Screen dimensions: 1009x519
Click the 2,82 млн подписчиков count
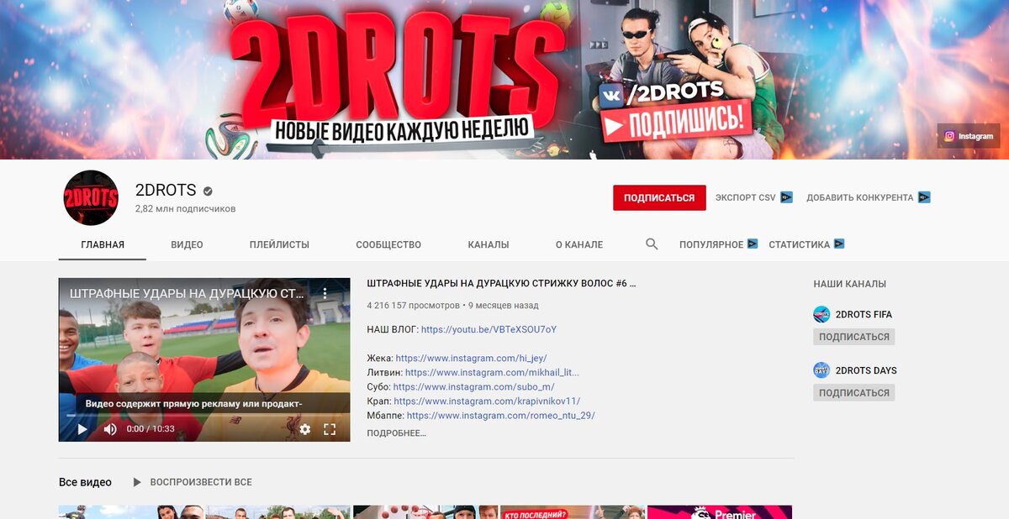click(x=185, y=208)
